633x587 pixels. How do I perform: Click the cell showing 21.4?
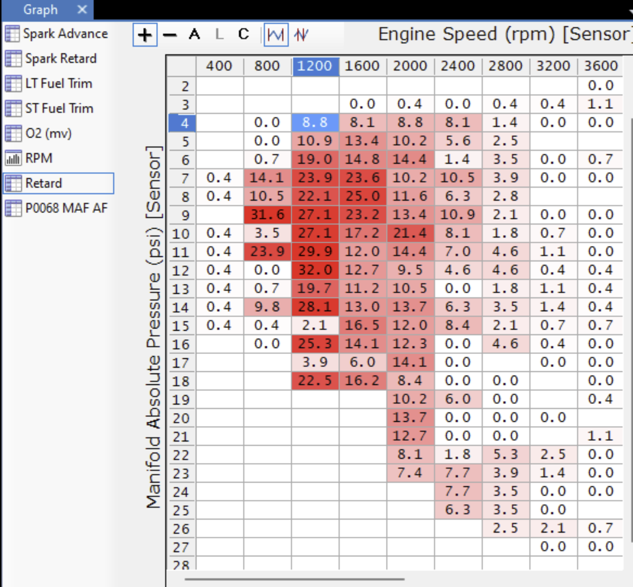(411, 233)
